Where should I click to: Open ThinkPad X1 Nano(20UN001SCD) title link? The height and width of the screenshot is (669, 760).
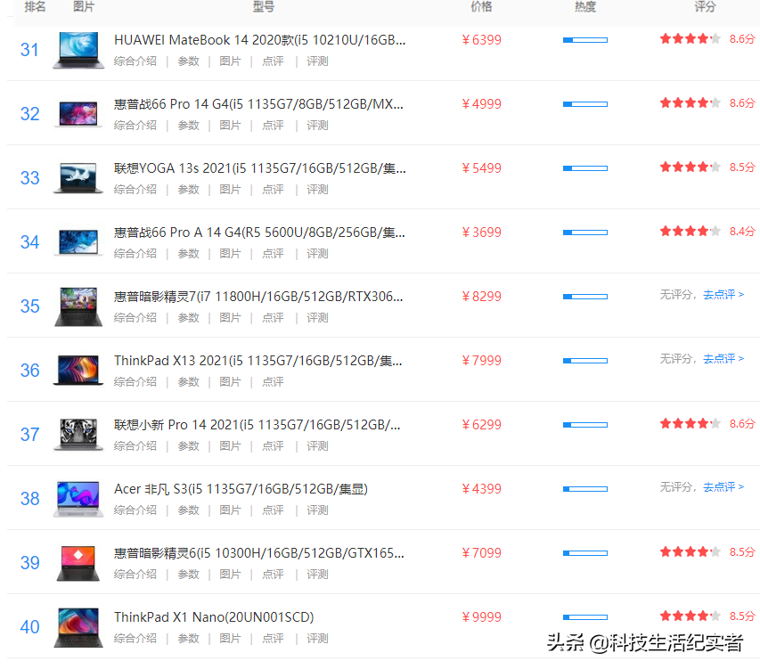(214, 617)
